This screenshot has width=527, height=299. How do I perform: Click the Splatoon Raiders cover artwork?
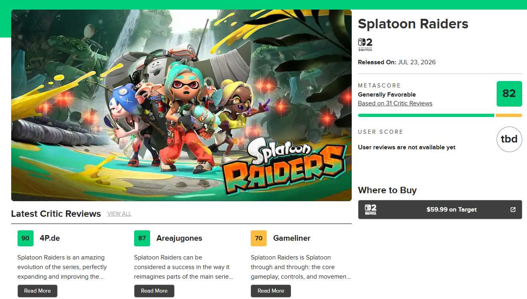(x=181, y=105)
